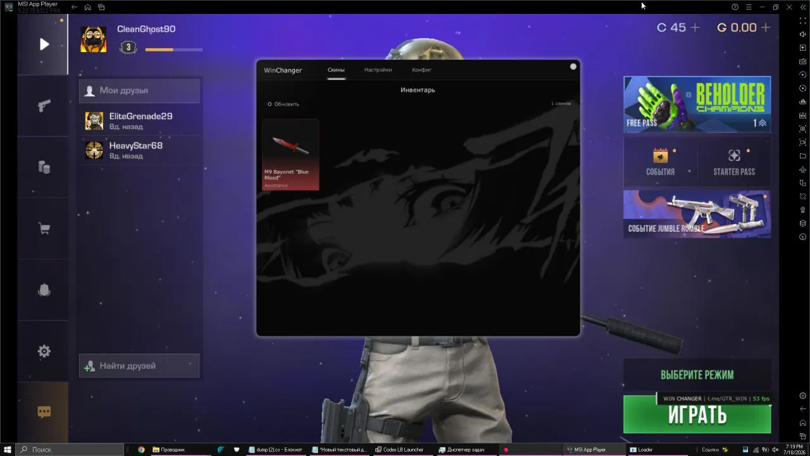Viewport: 810px width, 456px height.
Task: Select friend name EliteGrenade29
Action: pos(140,116)
